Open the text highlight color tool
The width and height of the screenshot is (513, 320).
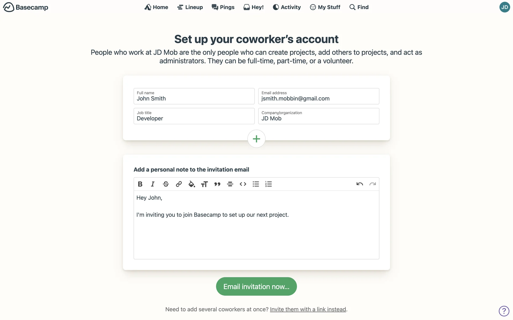[192, 184]
